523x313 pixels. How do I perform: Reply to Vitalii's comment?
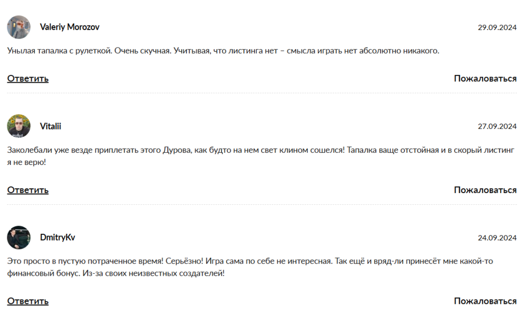[x=28, y=190]
